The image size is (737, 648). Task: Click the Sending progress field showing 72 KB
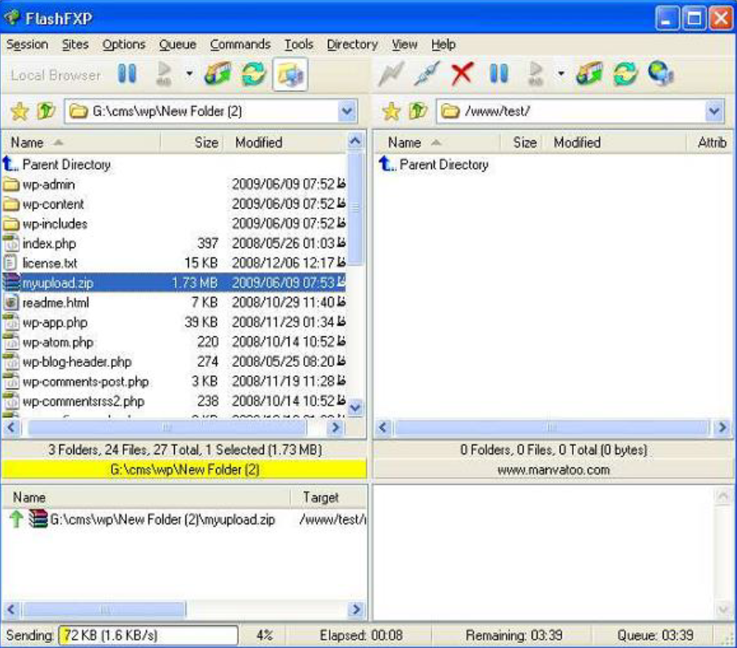[x=148, y=636]
